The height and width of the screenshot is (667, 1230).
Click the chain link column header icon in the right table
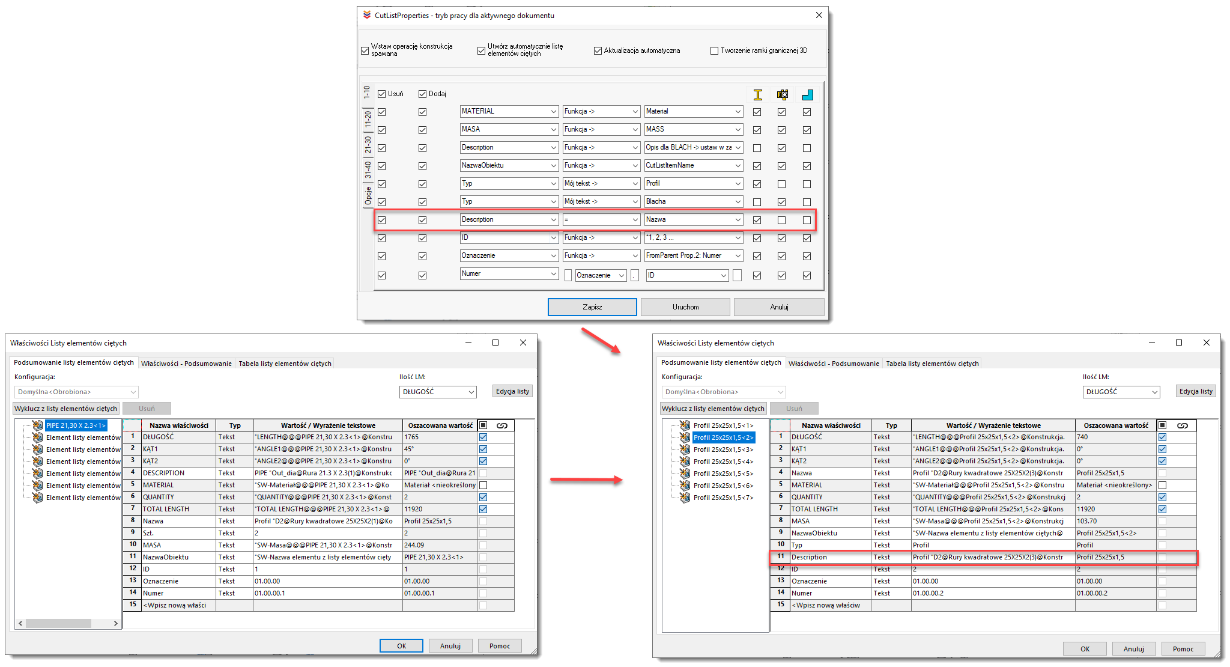pos(1182,425)
